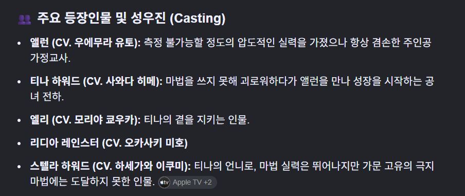This screenshot has width=465, height=196.
Task: Select bold text 리디아 레인스터 (CV. 오카사키 미호)
Action: (109, 144)
